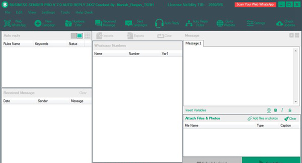The image size is (302, 163).
Task: Click the Whatsapp Numbers panel title
Action: pos(110,45)
